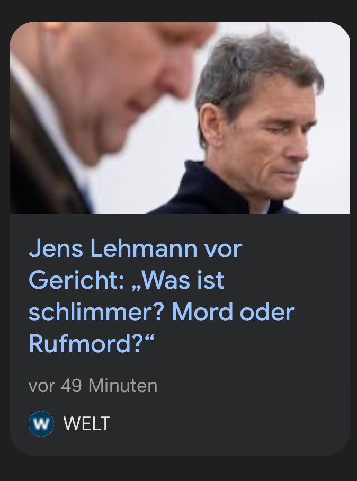357x481 pixels.
Task: Click the 'vor 49 Minuten' timestamp
Action: click(x=93, y=386)
